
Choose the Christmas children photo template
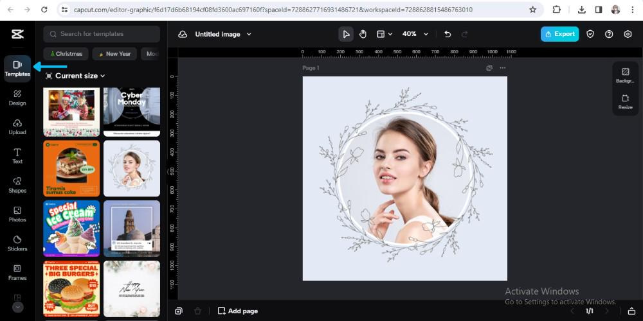pos(71,112)
